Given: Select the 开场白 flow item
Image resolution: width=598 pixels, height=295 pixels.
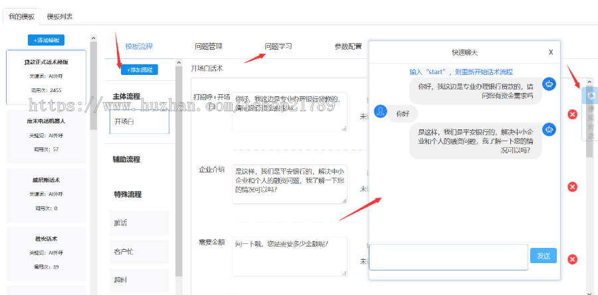Looking at the screenshot, I should [140, 122].
